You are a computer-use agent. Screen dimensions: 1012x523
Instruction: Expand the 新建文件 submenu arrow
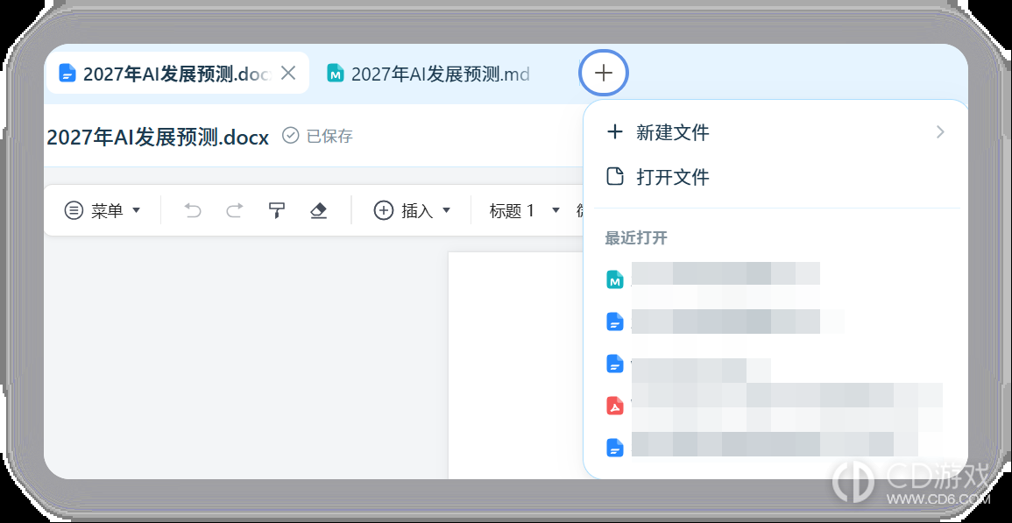939,132
